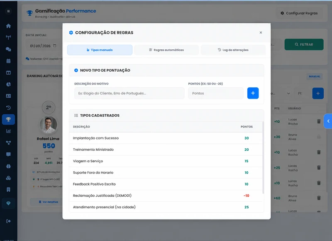
Task: Click the 30 points value
Action: [247, 138]
